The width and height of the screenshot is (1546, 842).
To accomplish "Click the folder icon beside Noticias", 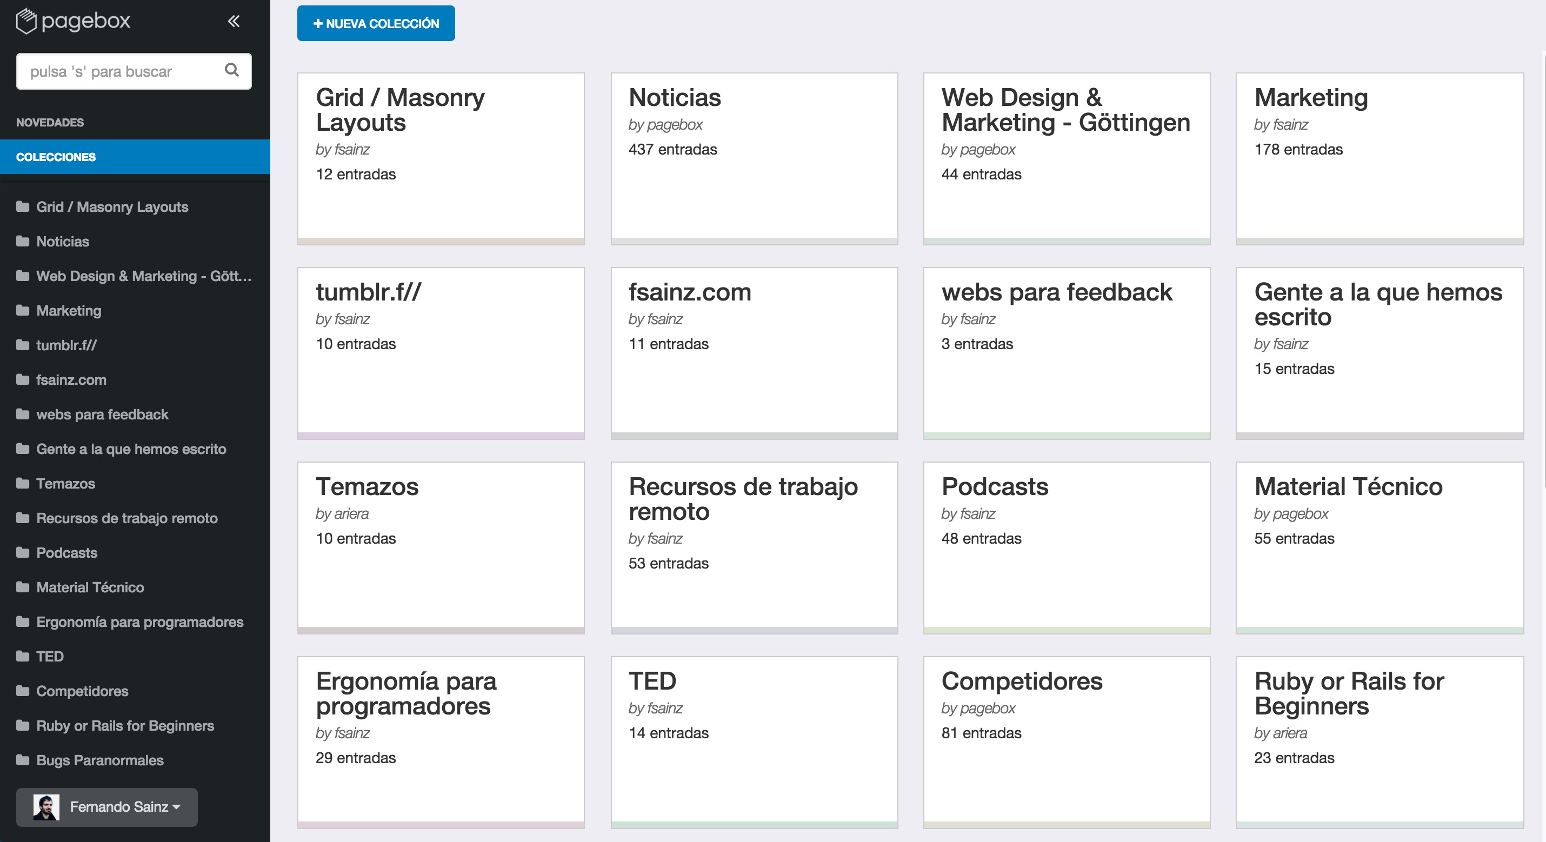I will 23,241.
